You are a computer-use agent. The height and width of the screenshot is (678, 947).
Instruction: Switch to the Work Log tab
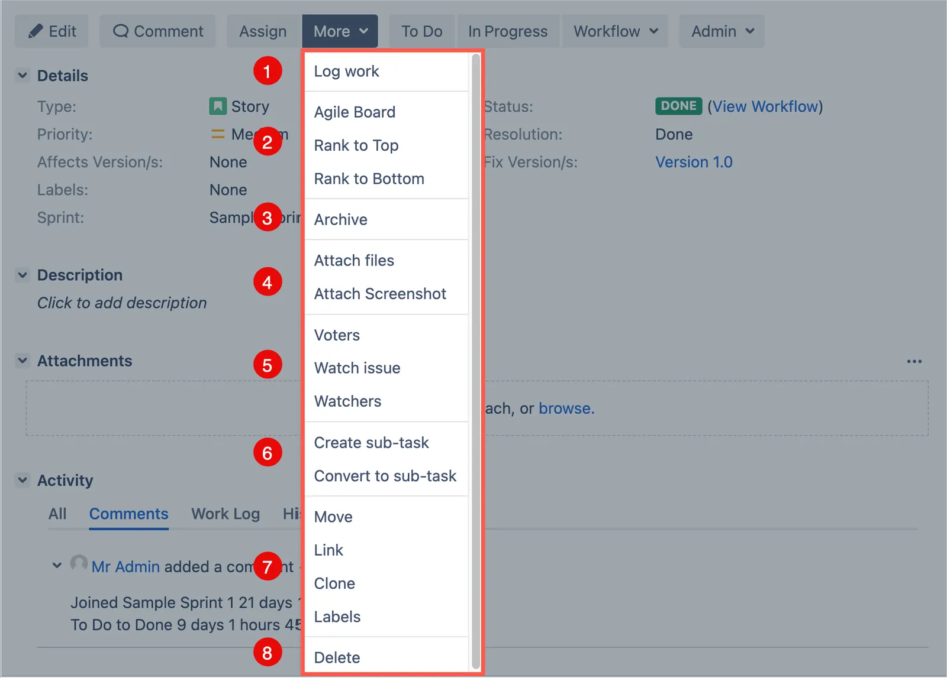(x=226, y=514)
